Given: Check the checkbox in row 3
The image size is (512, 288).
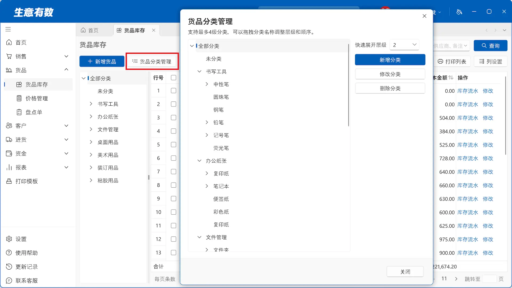Looking at the screenshot, I should pos(174,118).
